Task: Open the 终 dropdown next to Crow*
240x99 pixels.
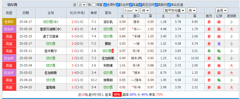Action: 145,11
